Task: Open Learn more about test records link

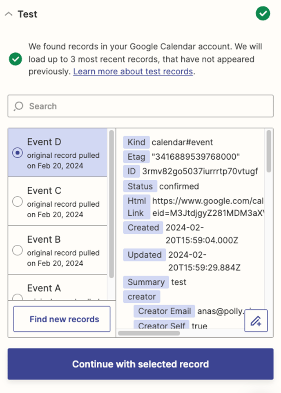Action: point(133,71)
